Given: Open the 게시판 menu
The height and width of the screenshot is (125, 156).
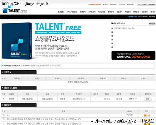Looking at the screenshot, I should (x=152, y=12).
